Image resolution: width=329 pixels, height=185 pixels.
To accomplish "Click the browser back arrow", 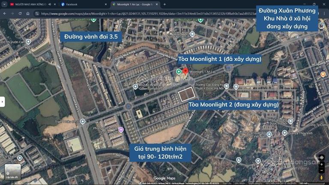I will point(5,13).
